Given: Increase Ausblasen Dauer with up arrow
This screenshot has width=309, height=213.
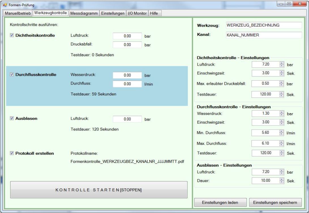Looking at the screenshot, I should 282,179.
